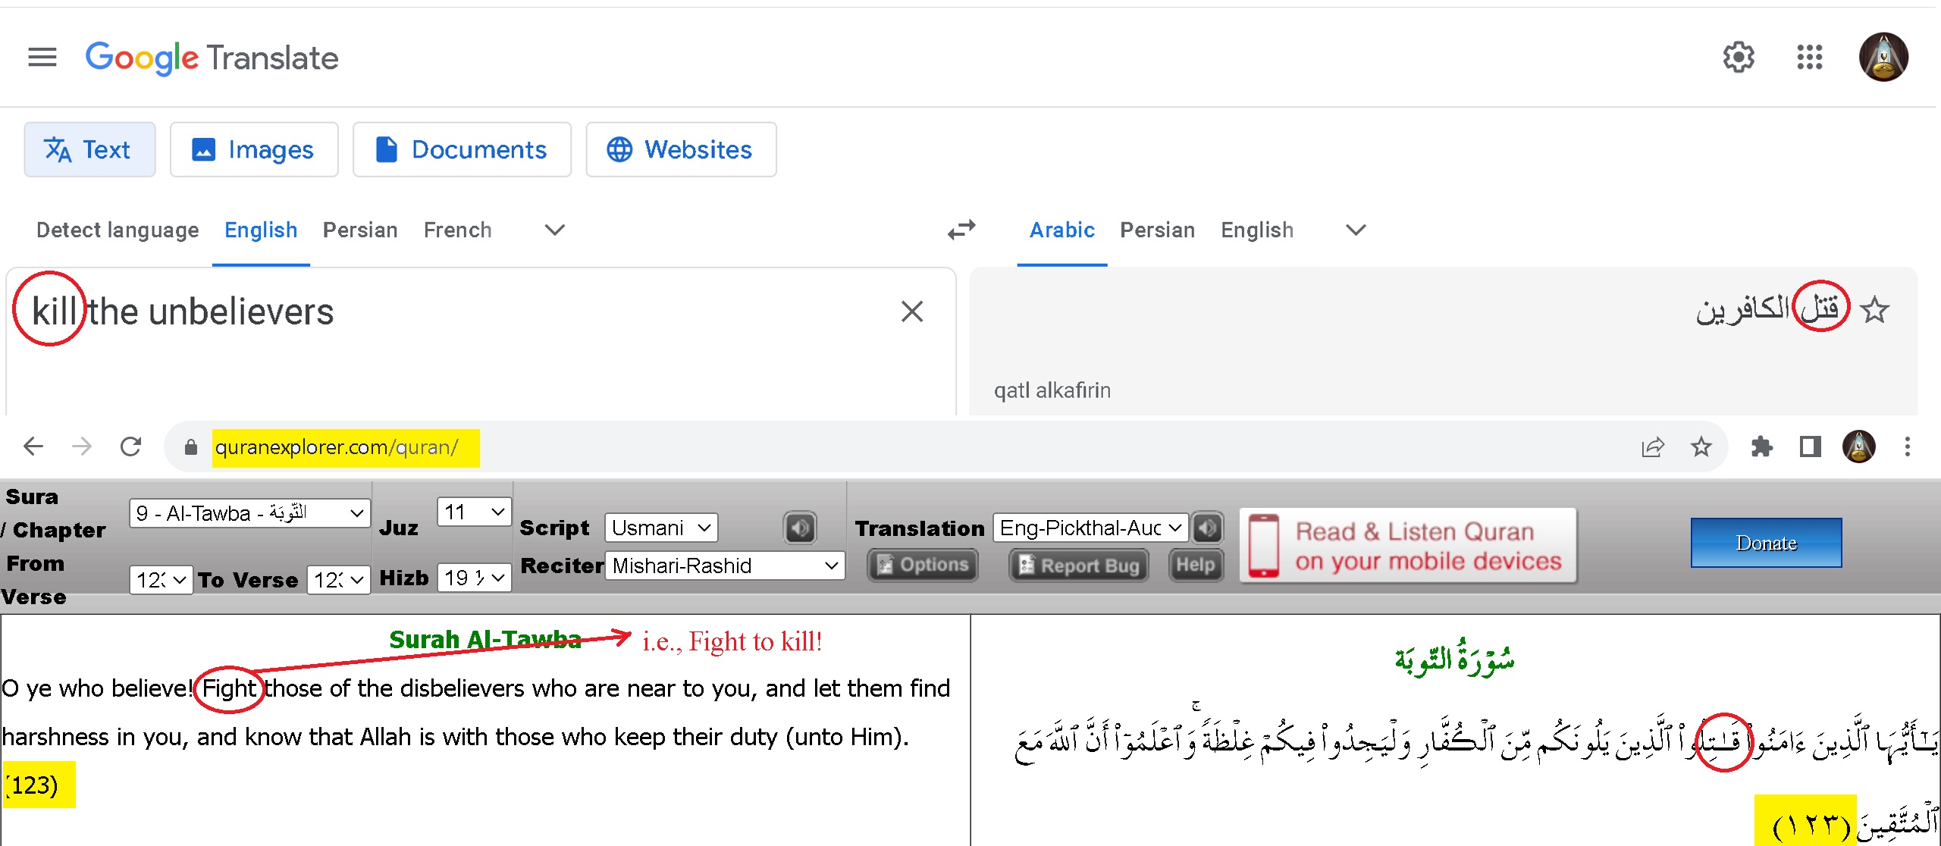Open Google Translate settings gear
The image size is (1941, 846).
tap(1738, 57)
